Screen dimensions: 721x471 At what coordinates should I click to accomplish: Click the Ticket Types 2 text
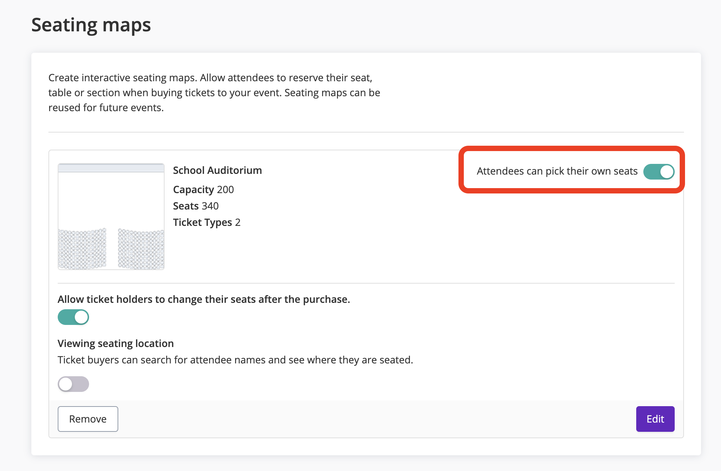point(207,222)
